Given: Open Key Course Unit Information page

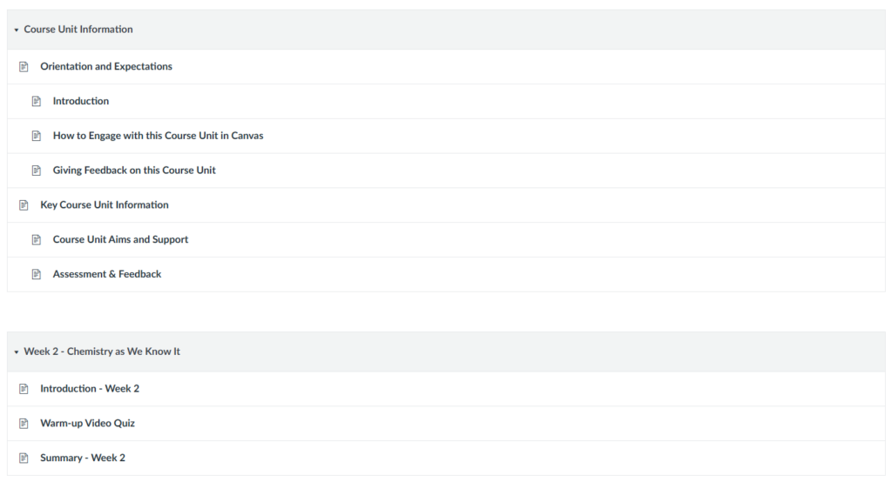Looking at the screenshot, I should (105, 205).
